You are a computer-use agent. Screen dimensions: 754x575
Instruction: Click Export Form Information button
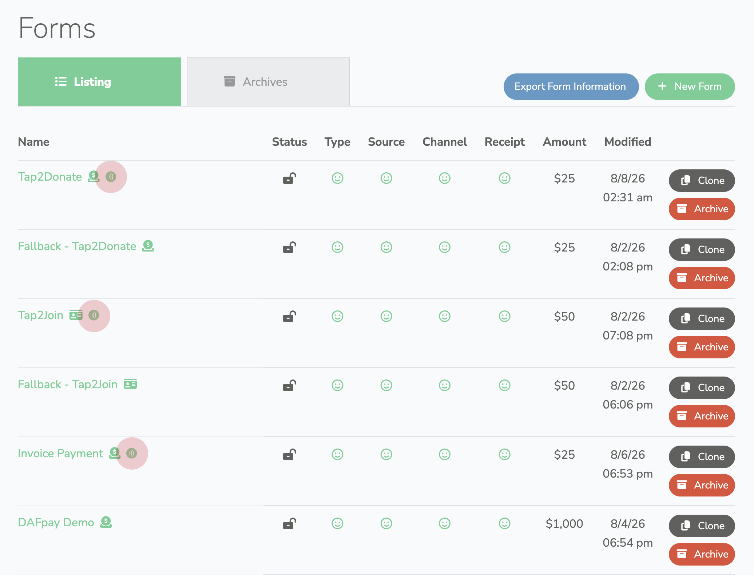571,87
